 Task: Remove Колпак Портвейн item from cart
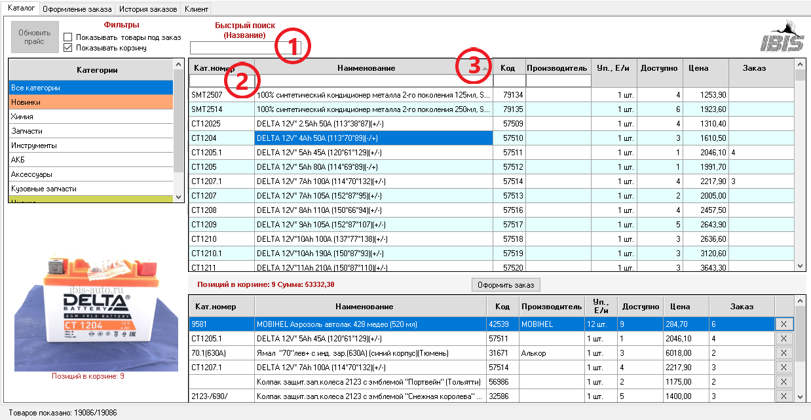coord(783,381)
